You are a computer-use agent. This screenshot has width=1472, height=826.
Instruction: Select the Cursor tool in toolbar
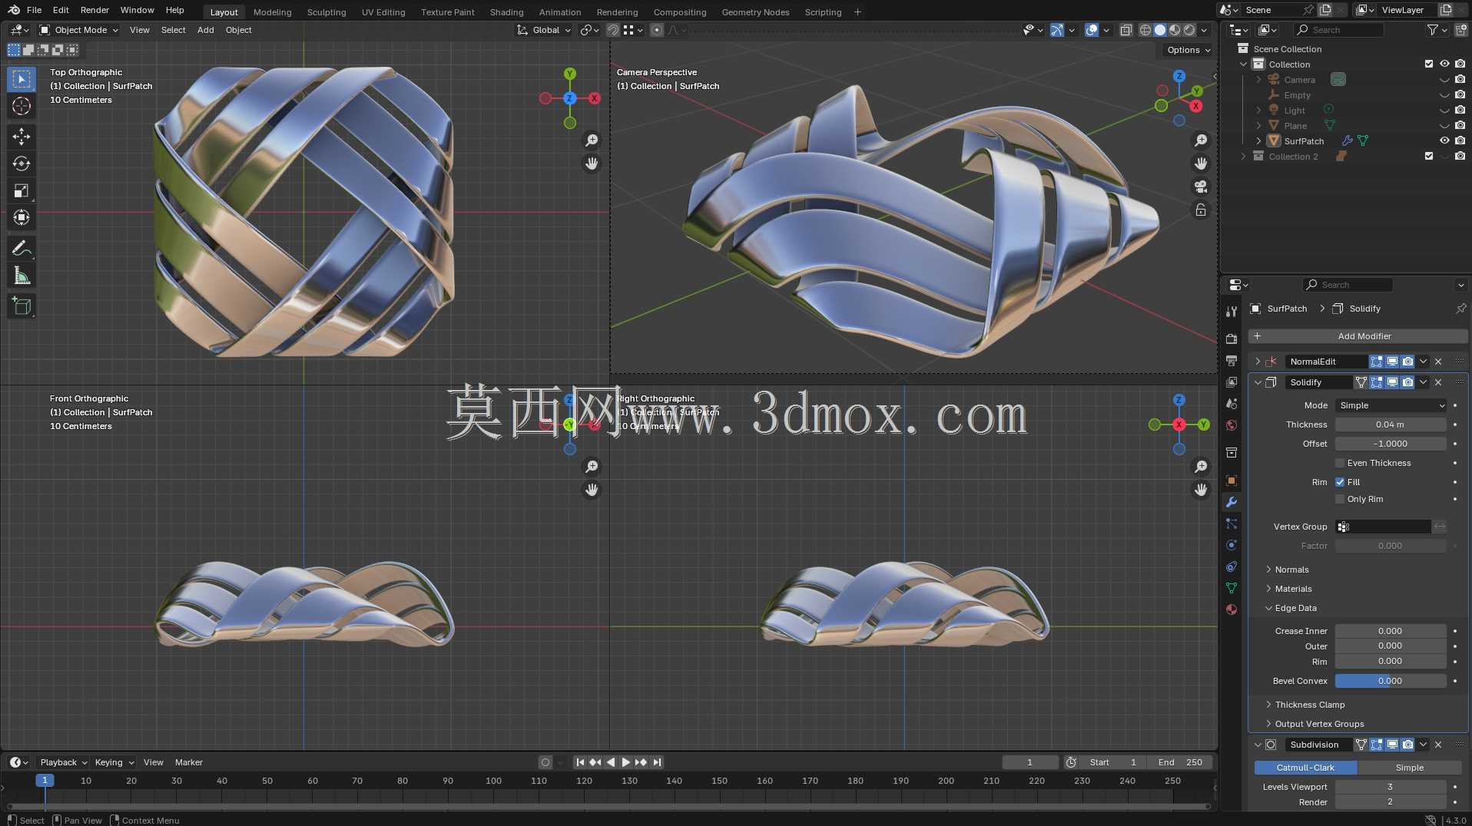click(x=22, y=106)
